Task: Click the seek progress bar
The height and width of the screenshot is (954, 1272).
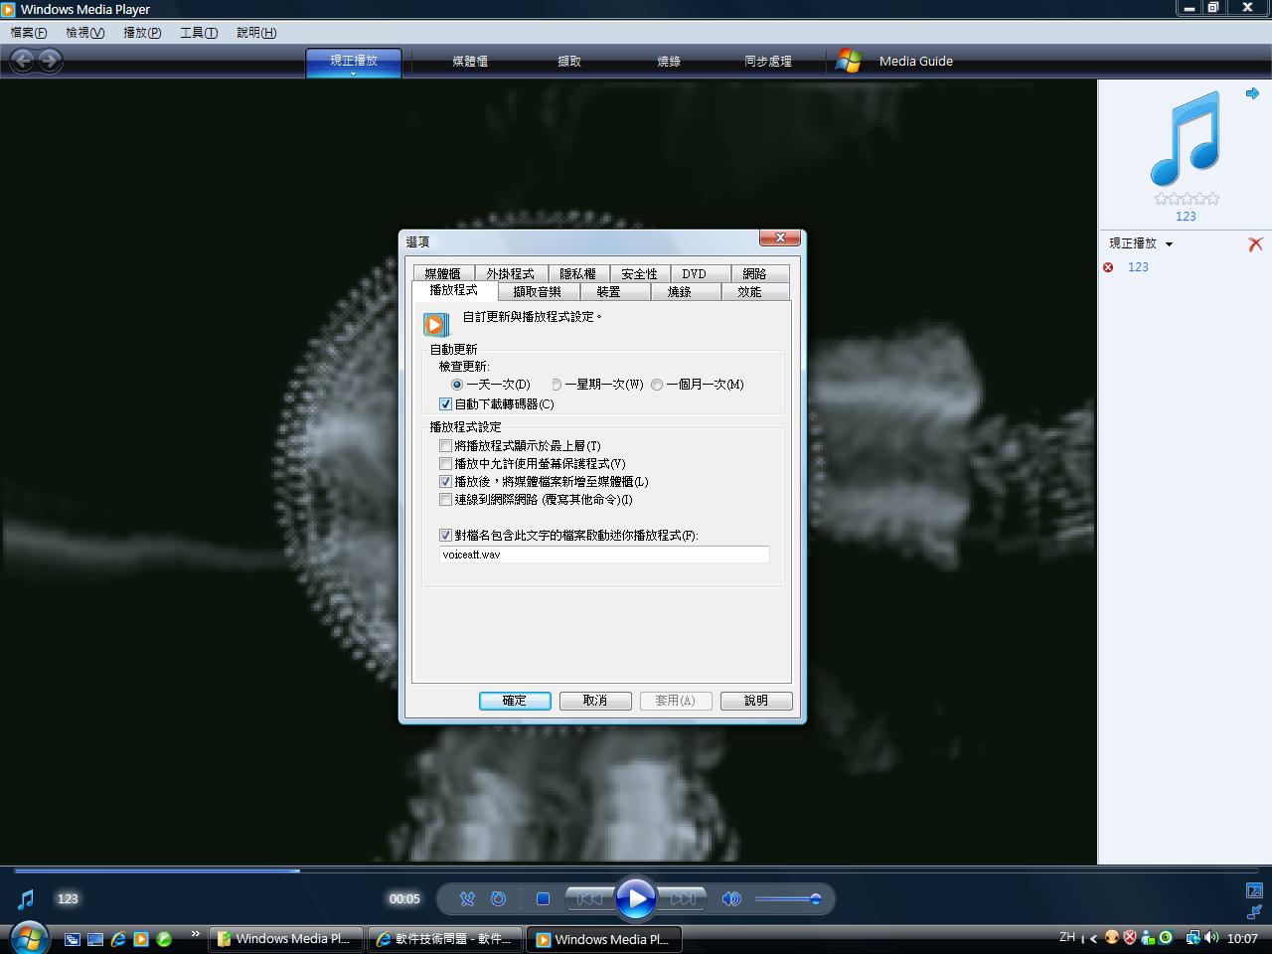Action: pyautogui.click(x=636, y=871)
